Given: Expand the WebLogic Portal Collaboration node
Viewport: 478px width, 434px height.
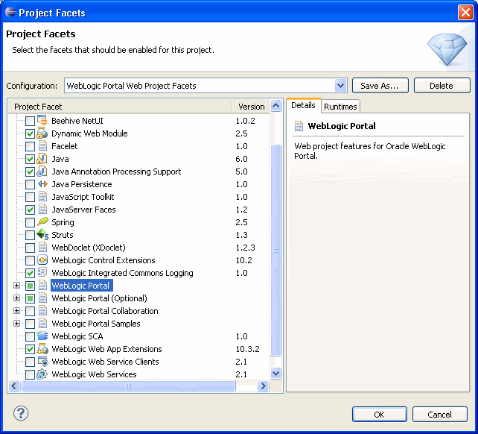Looking at the screenshot, I should (17, 311).
